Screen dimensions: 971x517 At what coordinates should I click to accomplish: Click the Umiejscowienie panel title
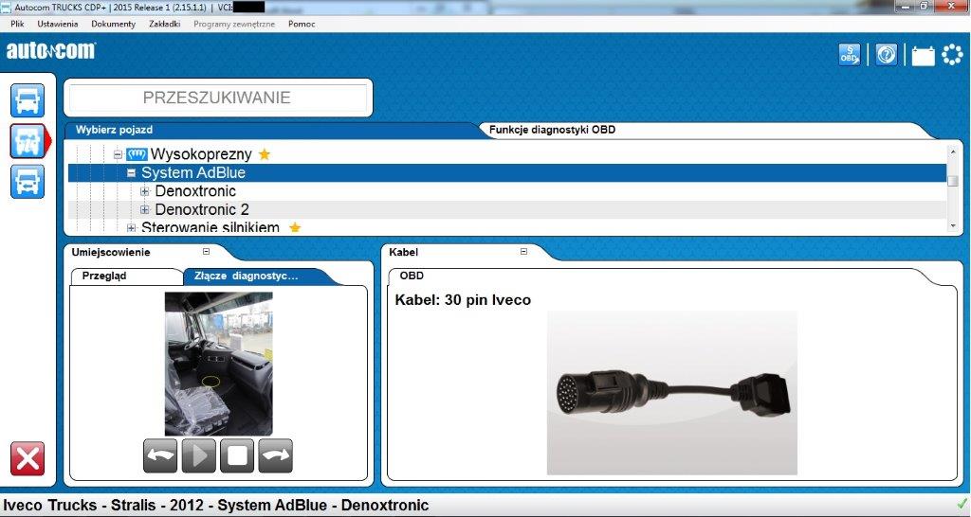(x=111, y=252)
